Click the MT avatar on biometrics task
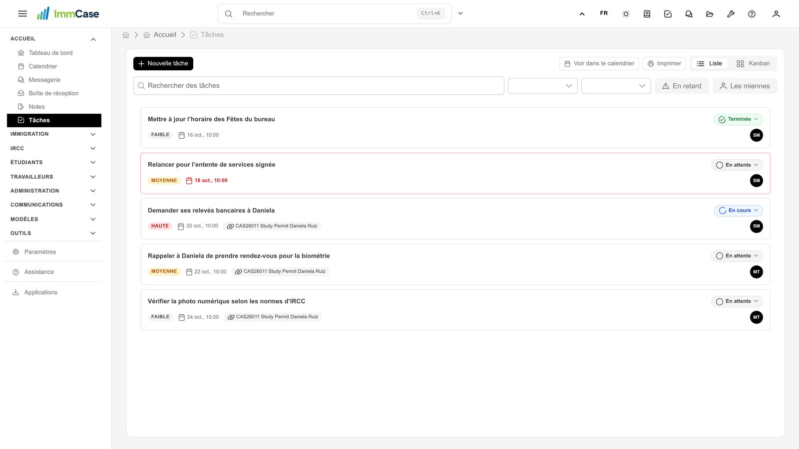This screenshot has width=799, height=449. [x=757, y=272]
